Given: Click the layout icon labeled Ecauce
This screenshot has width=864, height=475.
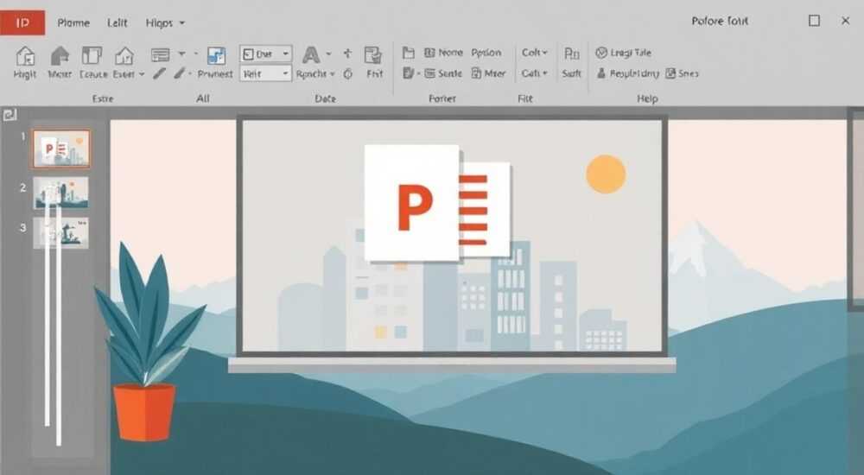Looking at the screenshot, I should tap(92, 55).
